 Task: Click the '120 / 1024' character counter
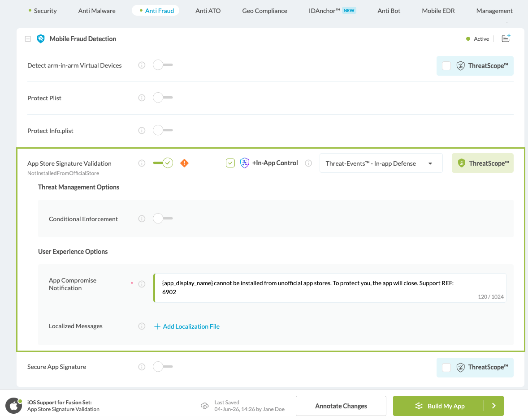point(491,296)
